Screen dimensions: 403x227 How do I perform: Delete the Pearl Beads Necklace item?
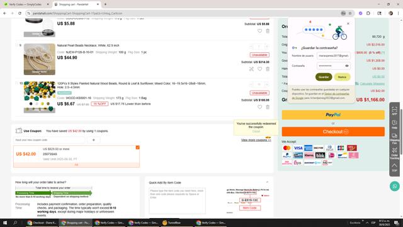click(268, 69)
